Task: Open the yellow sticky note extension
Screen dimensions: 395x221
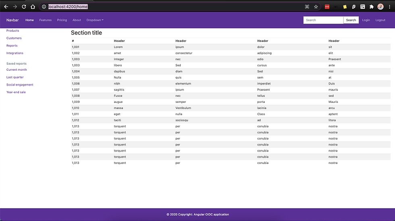Action: (345, 7)
